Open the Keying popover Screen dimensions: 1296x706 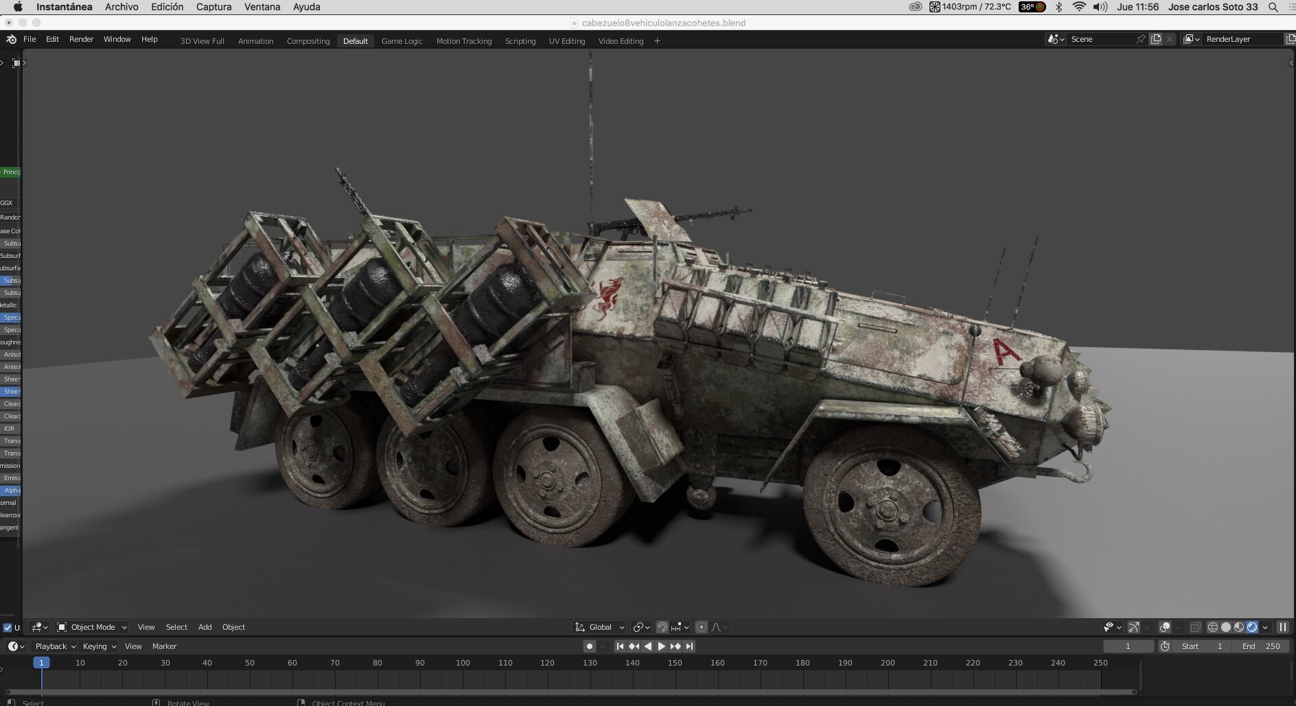pos(99,646)
